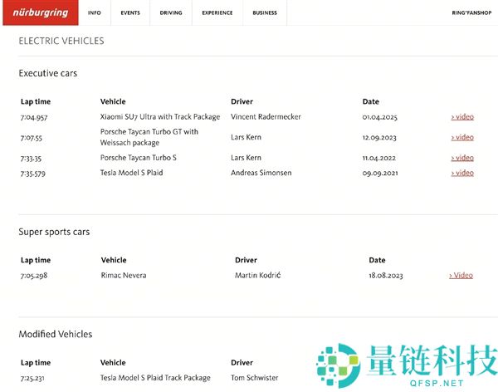Select date 18.08.2023
Screen dimensions: 498x392
386,276
